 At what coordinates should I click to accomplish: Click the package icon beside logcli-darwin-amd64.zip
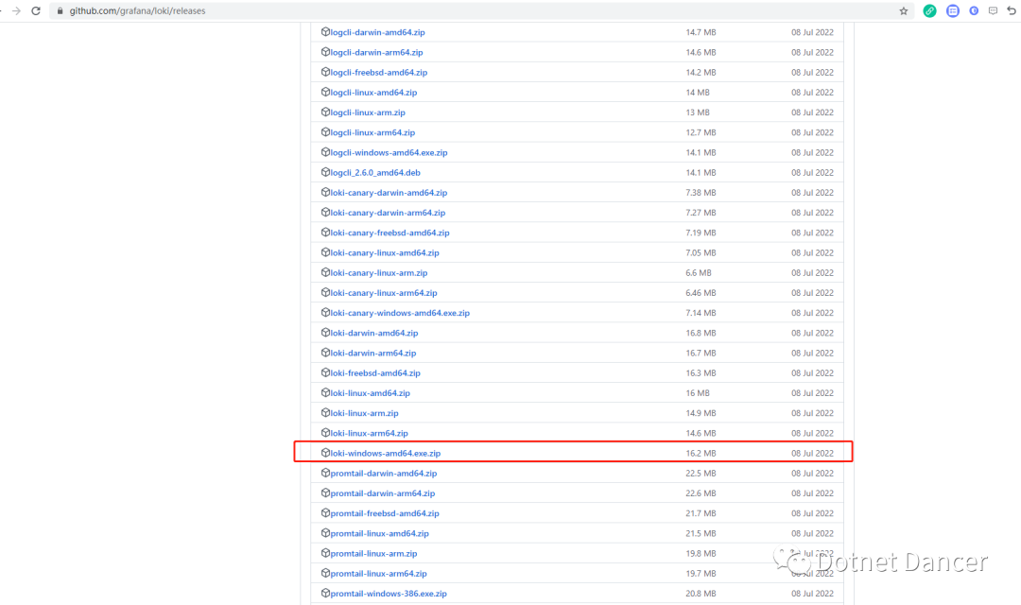point(325,32)
